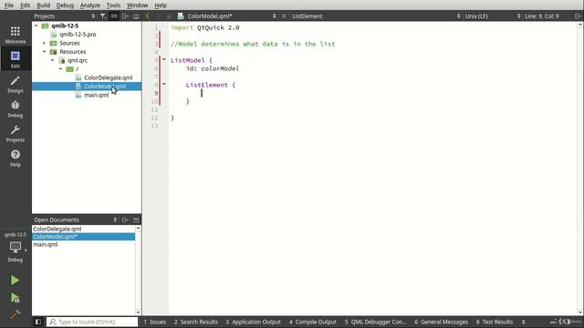Show the Search Results pane
The width and height of the screenshot is (584, 328).
[196, 322]
